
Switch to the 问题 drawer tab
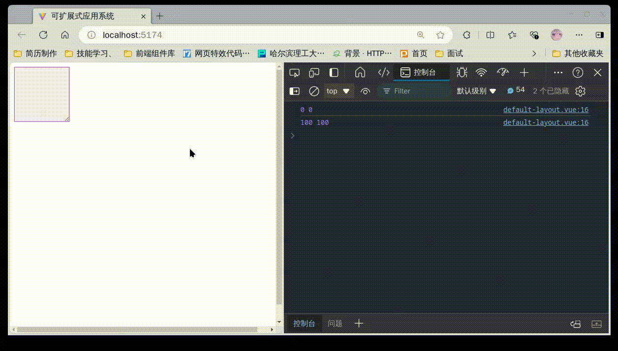coord(335,323)
